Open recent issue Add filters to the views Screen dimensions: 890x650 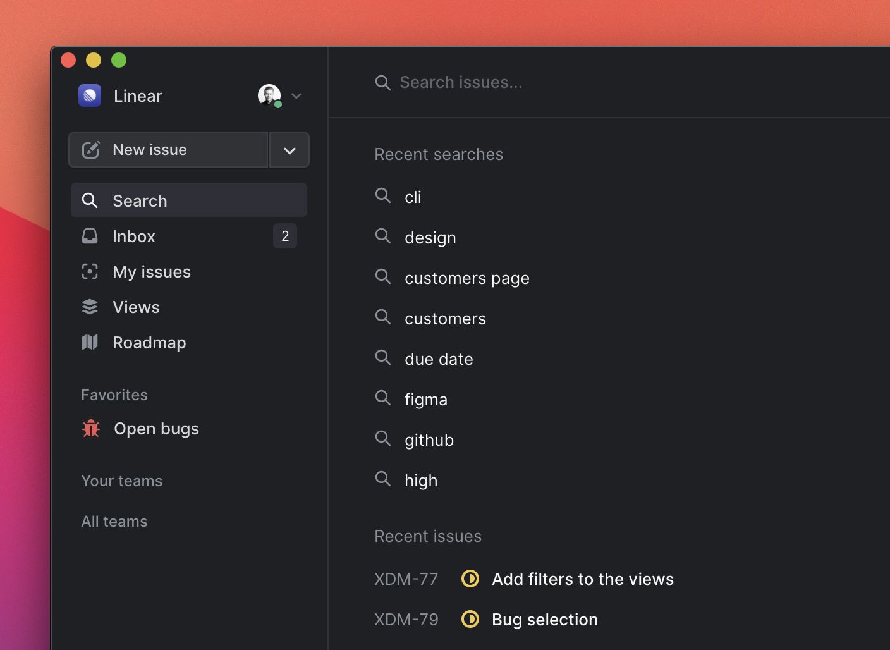point(582,579)
